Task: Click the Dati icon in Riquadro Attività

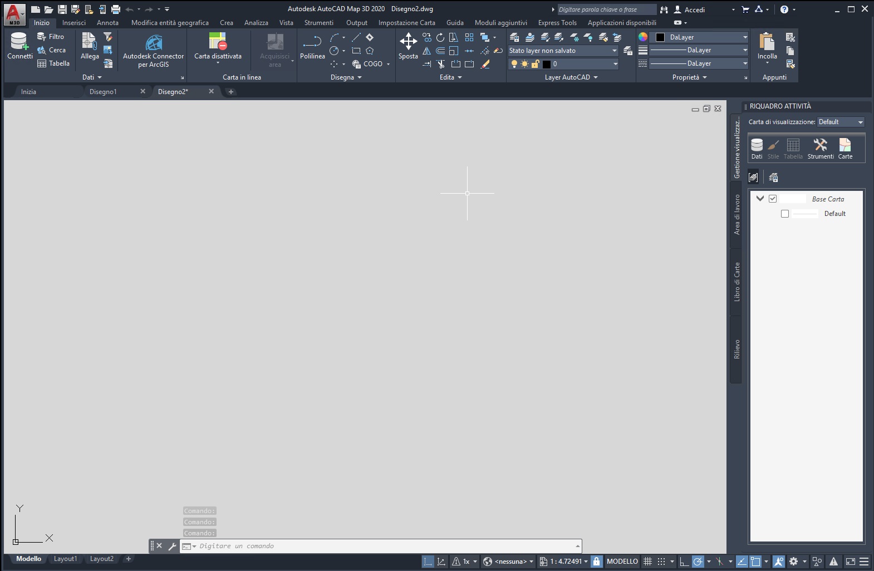Action: point(757,147)
